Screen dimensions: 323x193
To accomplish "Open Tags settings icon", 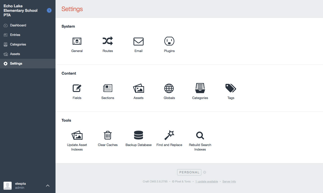I will (231, 88).
